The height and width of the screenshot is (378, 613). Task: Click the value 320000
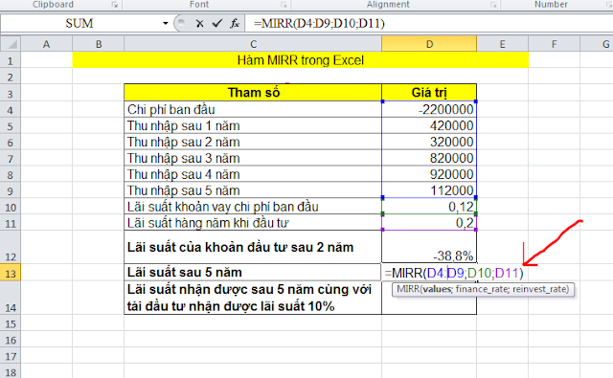[452, 142]
